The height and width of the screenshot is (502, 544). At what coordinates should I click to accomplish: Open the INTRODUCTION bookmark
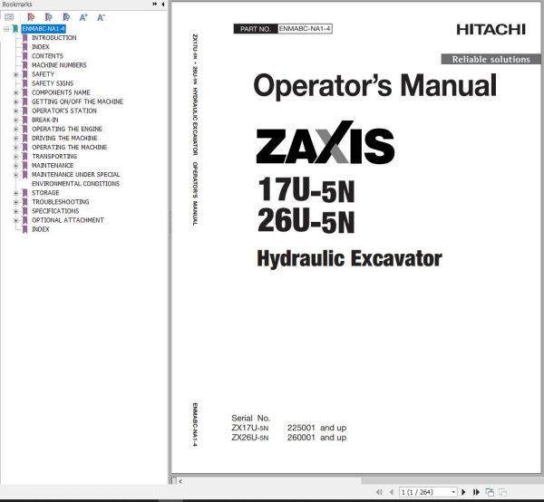pyautogui.click(x=54, y=38)
